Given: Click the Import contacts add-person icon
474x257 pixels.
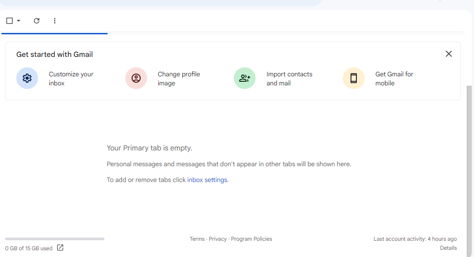Looking at the screenshot, I should pyautogui.click(x=245, y=78).
